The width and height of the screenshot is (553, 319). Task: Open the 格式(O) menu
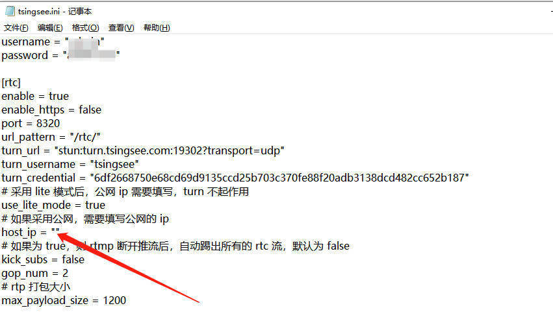(x=85, y=28)
